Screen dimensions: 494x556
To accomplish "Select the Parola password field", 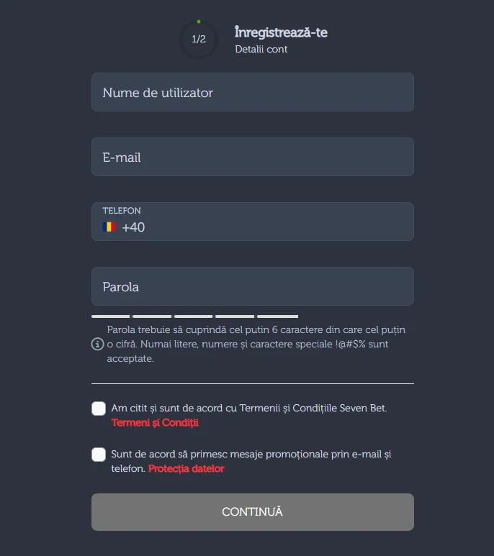I will click(252, 286).
